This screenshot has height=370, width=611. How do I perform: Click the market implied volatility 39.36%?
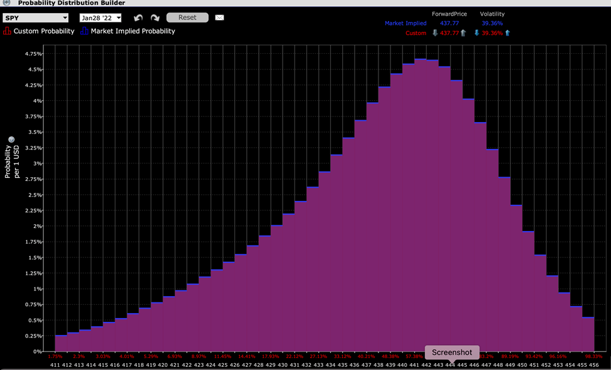pyautogui.click(x=492, y=23)
